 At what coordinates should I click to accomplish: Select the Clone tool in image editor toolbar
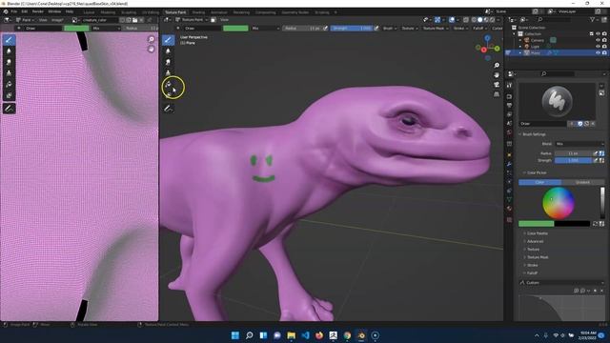9,73
